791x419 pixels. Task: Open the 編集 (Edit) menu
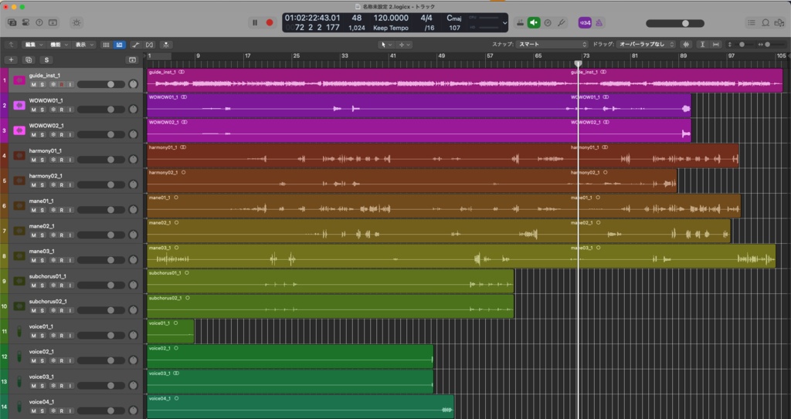(34, 45)
